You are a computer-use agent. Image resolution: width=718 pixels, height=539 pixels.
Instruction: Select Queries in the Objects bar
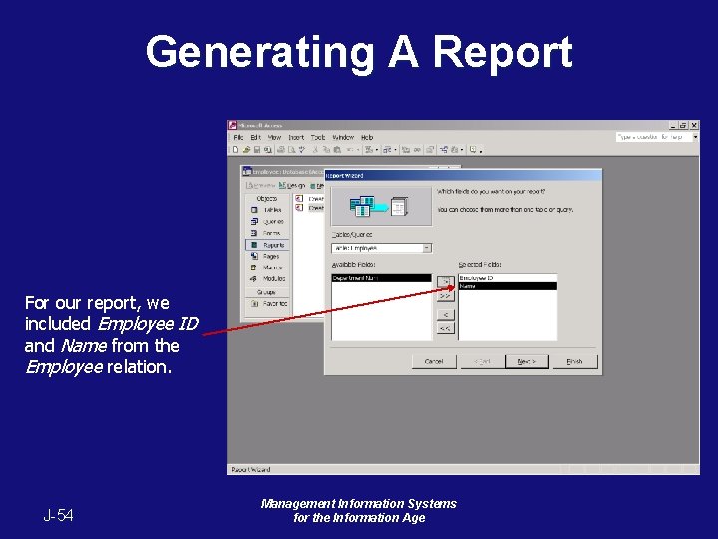point(268,221)
